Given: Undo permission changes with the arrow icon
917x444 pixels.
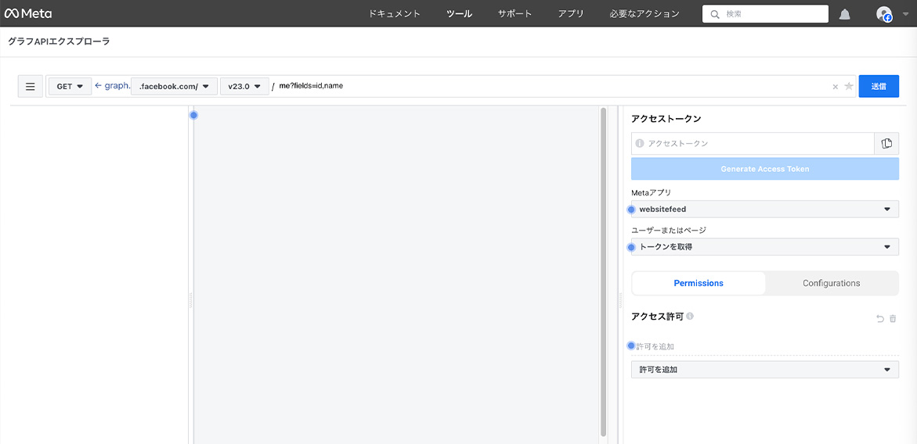Looking at the screenshot, I should 879,319.
